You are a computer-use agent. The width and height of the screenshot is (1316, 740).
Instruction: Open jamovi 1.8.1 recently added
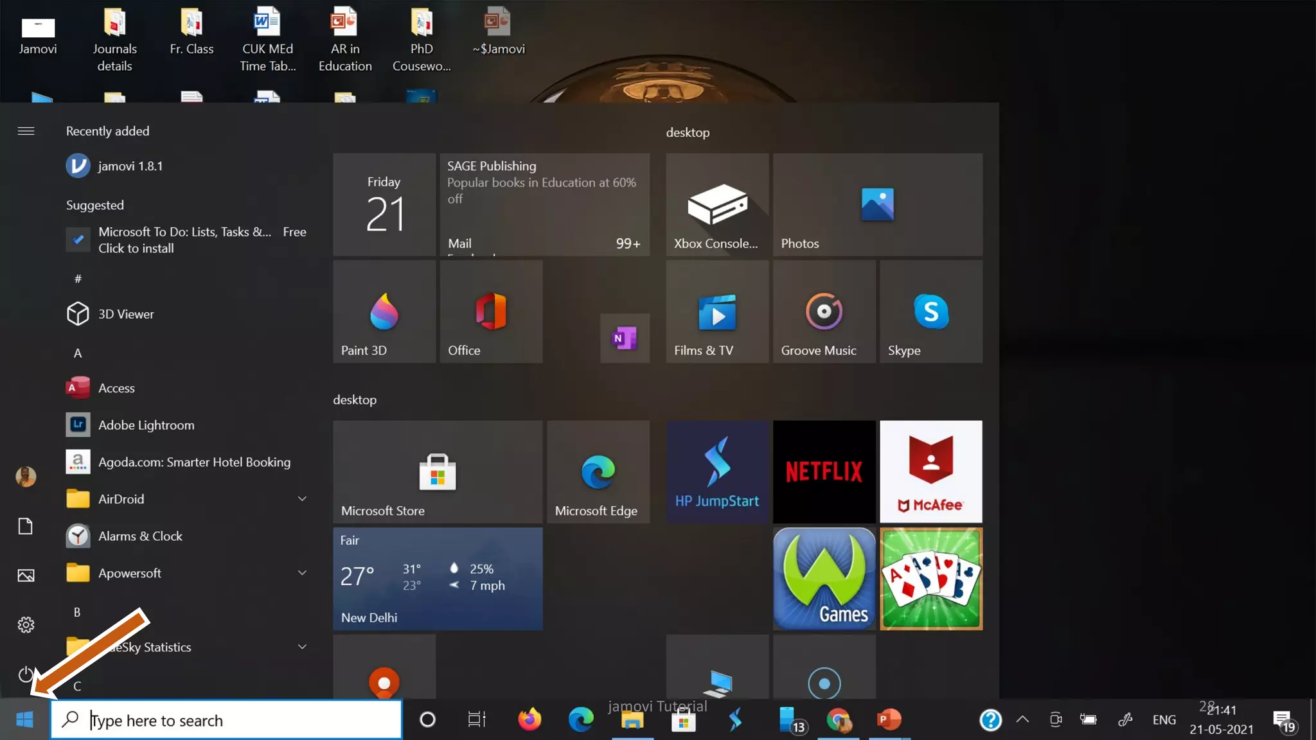[x=130, y=166]
